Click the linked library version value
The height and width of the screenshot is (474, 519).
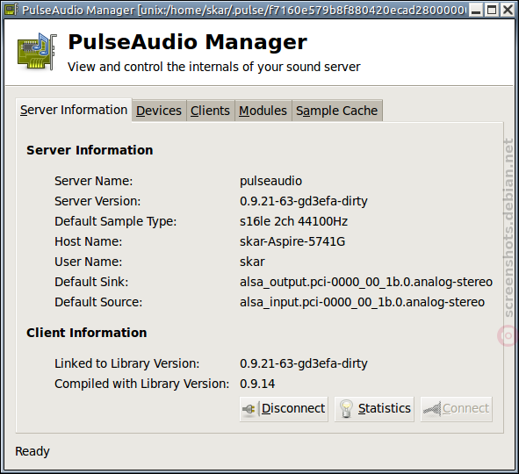tap(304, 364)
